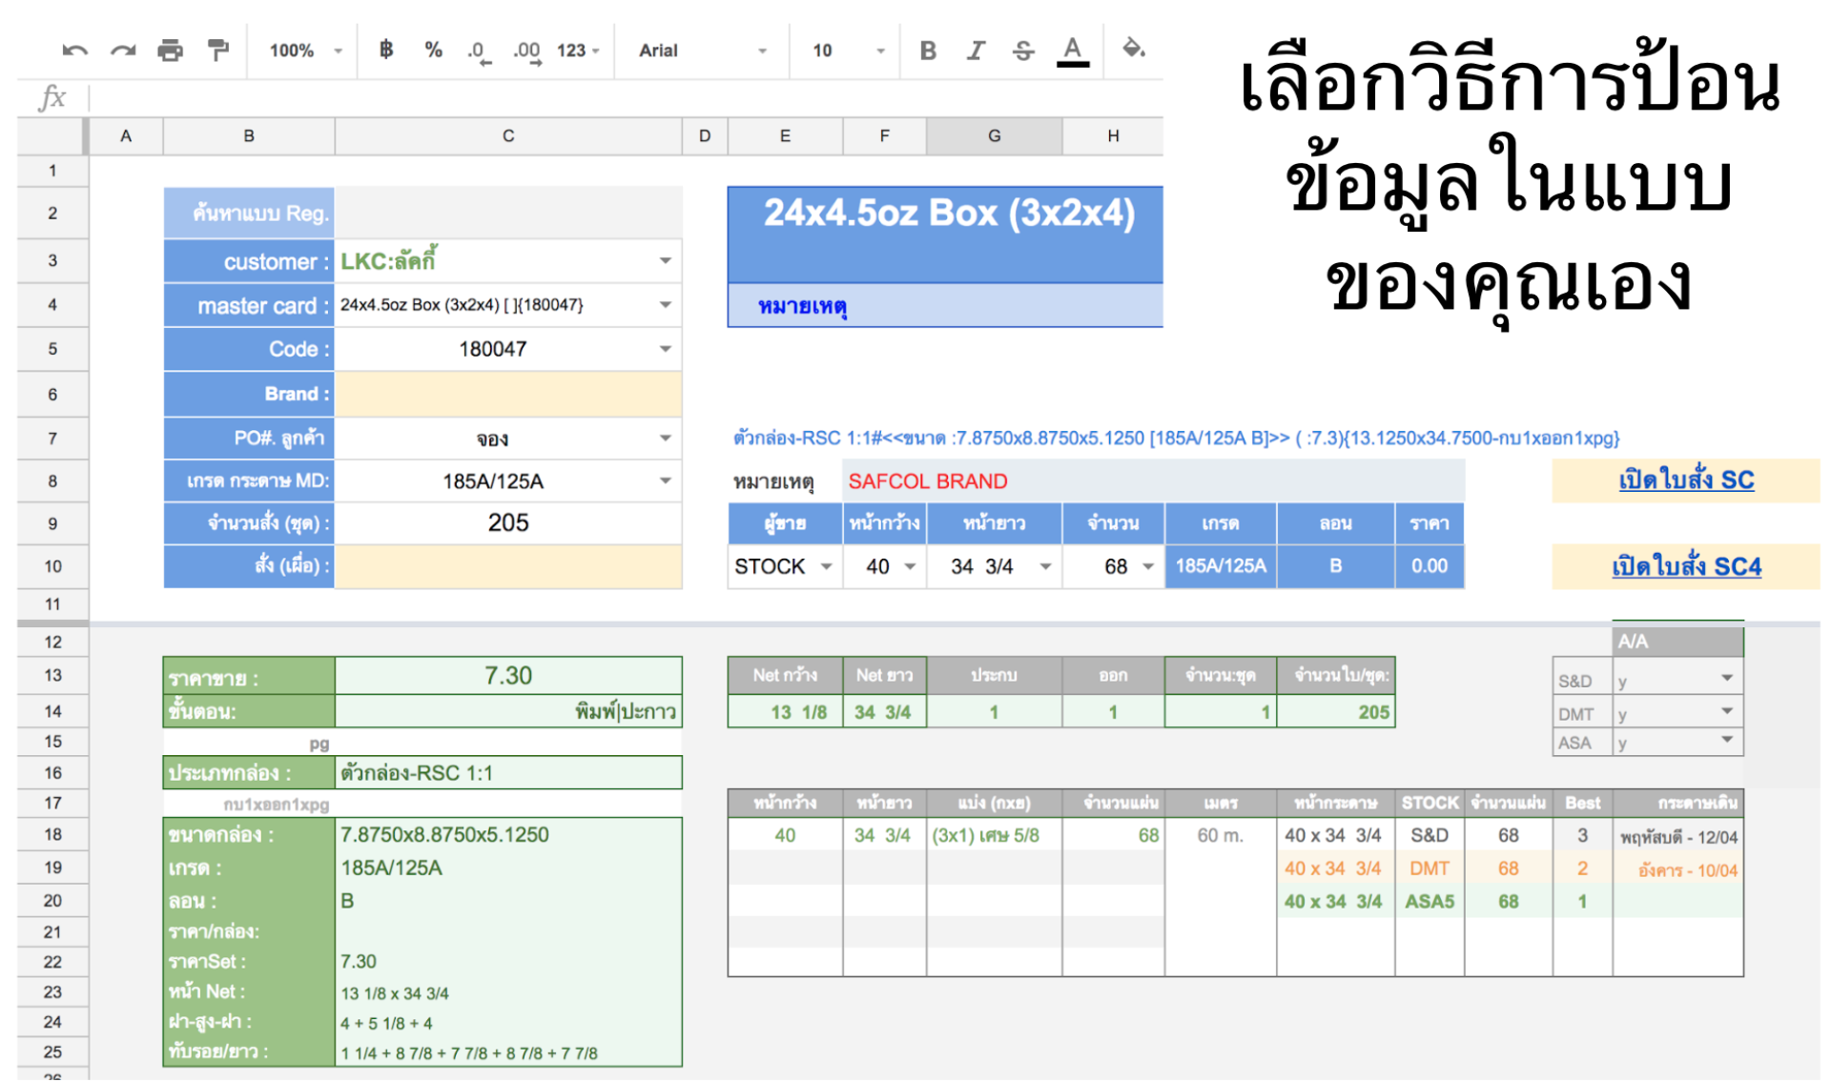Toggle Italic formatting
This screenshot has width=1831, height=1082.
tap(975, 51)
